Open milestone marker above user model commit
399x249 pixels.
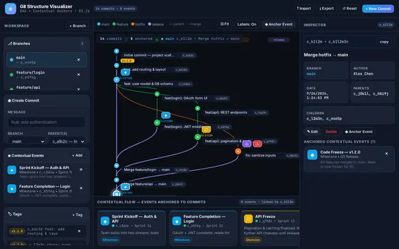(125, 72)
